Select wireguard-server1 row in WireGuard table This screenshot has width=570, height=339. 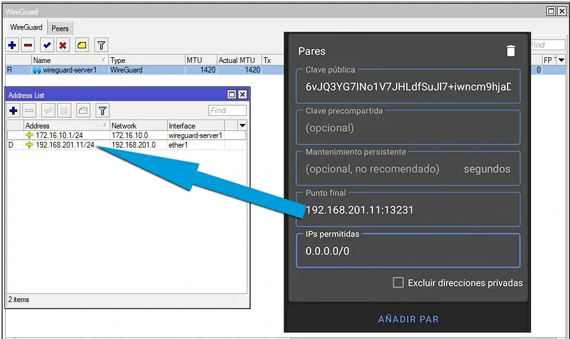pos(145,70)
